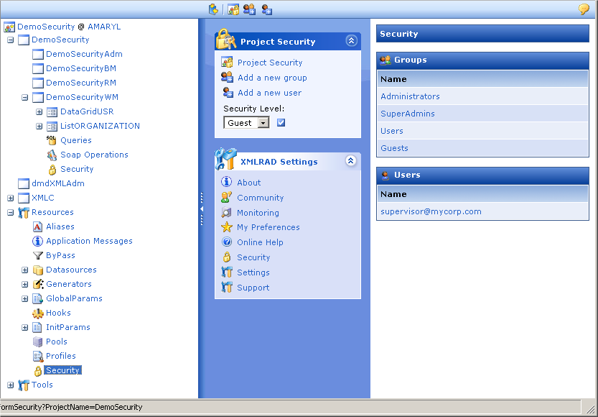Screen dimensions: 598x417
Task: Select DemoSecurityAdm in the project tree
Action: pos(84,54)
